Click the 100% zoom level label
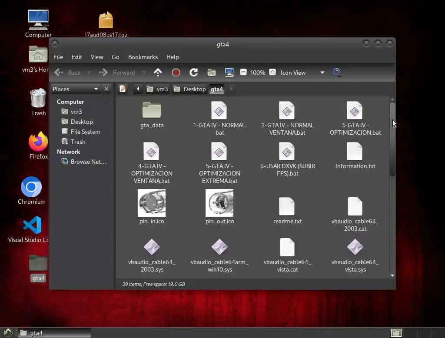The width and height of the screenshot is (445, 338). (257, 73)
